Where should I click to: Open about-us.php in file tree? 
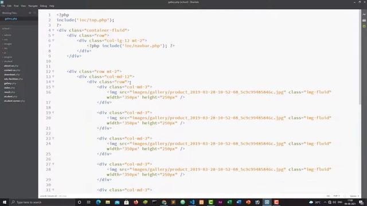[x=11, y=66]
